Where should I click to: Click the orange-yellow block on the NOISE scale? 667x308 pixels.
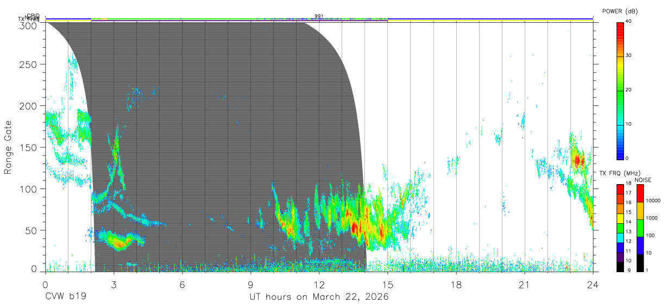click(640, 211)
